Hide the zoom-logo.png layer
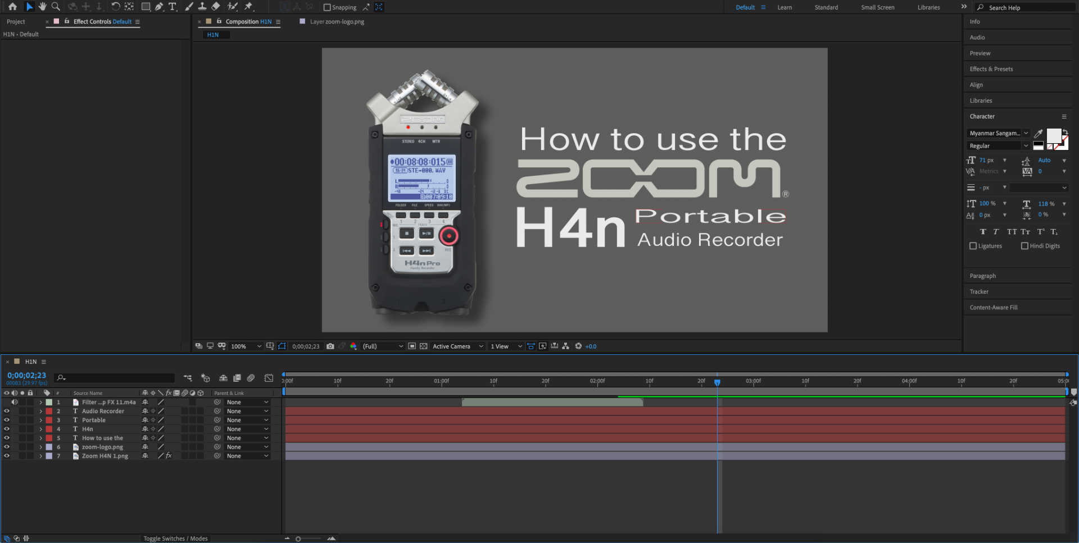Image resolution: width=1079 pixels, height=543 pixels. (x=7, y=447)
